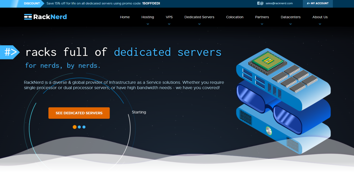Click the email icon beside the sales address

[260, 3]
